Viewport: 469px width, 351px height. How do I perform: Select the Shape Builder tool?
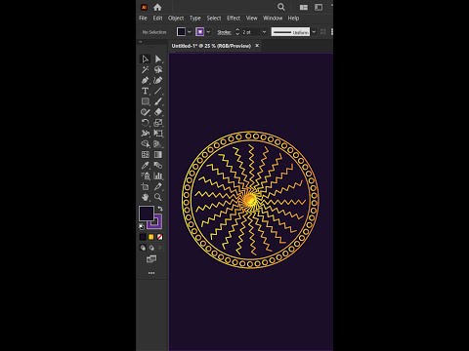(146, 144)
